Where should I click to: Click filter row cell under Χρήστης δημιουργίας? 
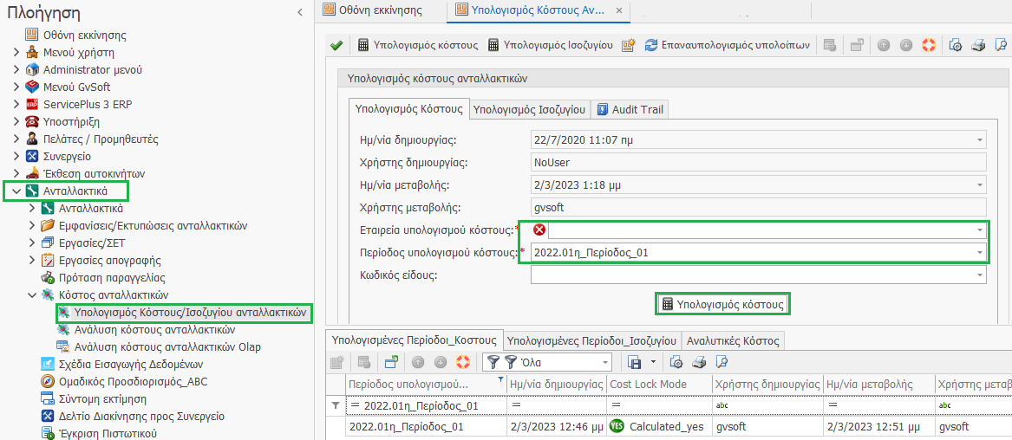pos(767,405)
